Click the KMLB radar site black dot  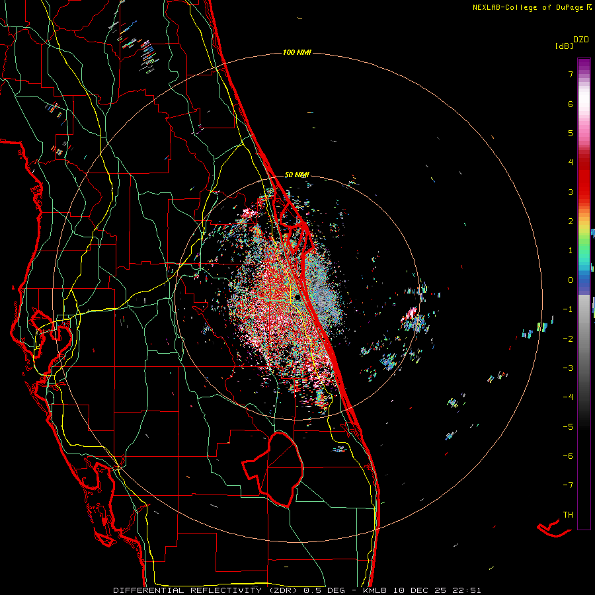click(x=297, y=297)
